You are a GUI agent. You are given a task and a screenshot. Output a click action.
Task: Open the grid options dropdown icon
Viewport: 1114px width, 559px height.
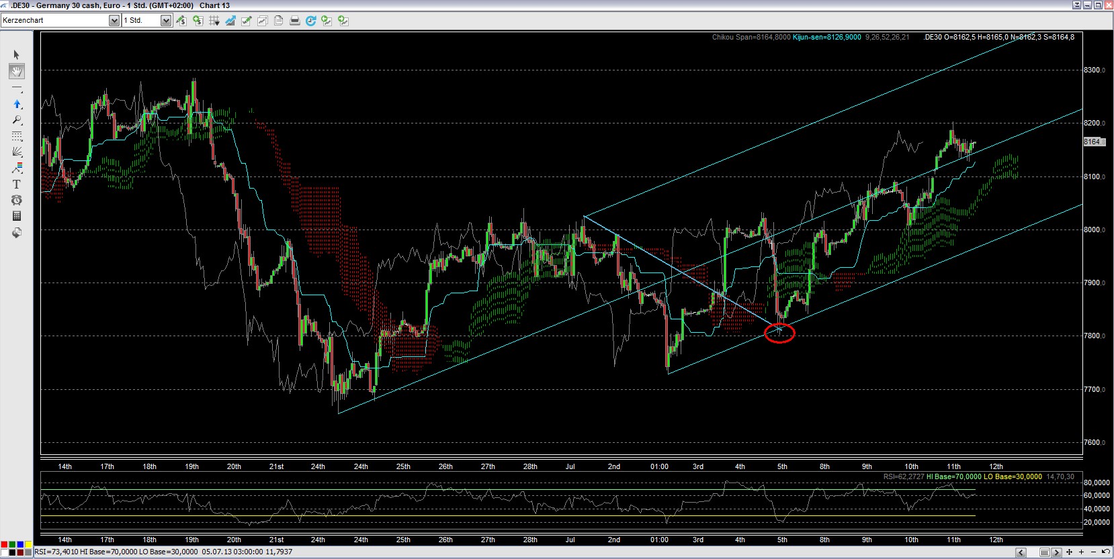click(214, 21)
